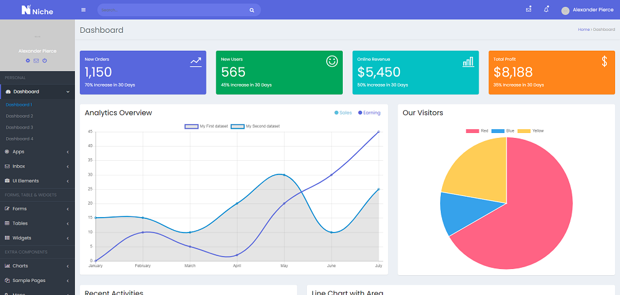Screen dimensions: 620x295
Task: Toggle Red legend item in visitors pie chart
Action: (477, 131)
